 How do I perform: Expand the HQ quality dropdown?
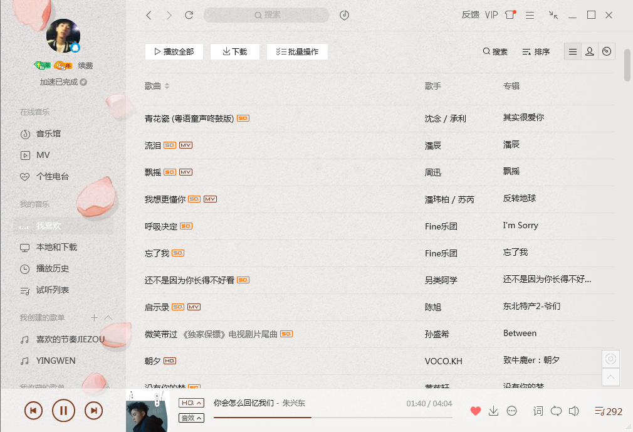191,403
